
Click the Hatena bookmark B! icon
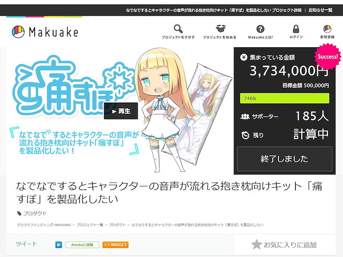tap(58, 245)
